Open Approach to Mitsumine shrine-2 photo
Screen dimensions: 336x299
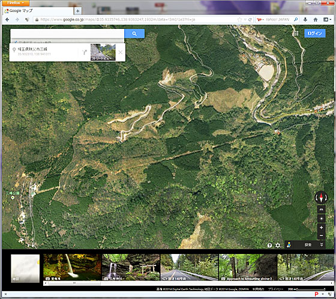pyautogui.click(x=248, y=267)
